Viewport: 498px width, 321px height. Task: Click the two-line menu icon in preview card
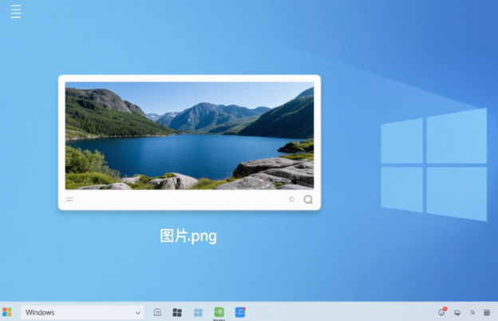(x=69, y=200)
